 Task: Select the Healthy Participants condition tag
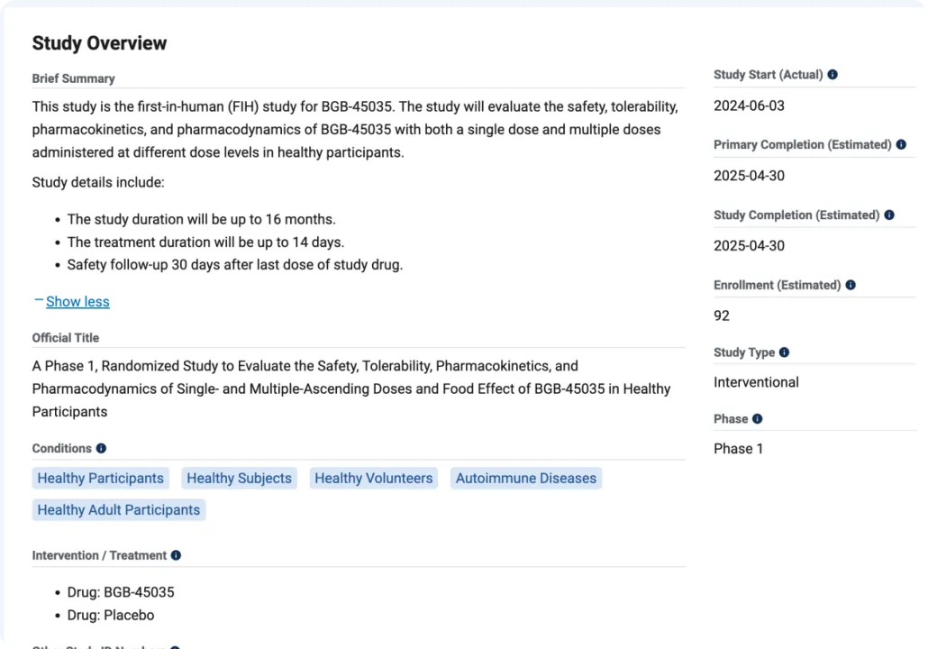coord(101,479)
